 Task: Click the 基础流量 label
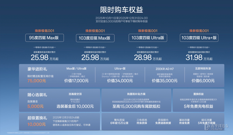tap(184, 120)
